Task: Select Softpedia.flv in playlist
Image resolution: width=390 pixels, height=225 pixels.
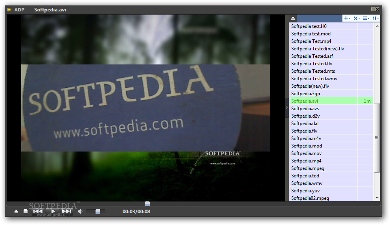Action: [x=331, y=131]
